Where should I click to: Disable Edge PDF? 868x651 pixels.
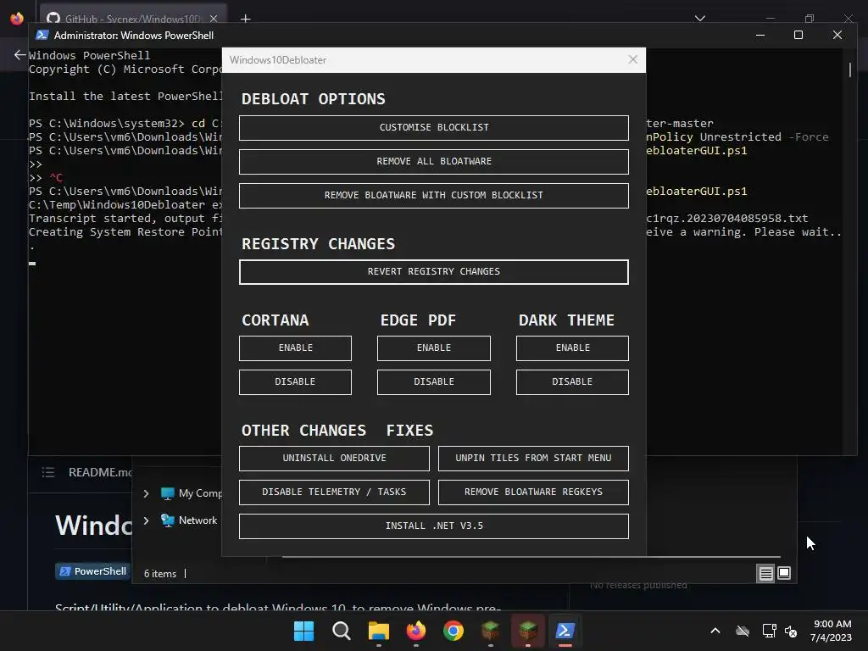tap(433, 382)
